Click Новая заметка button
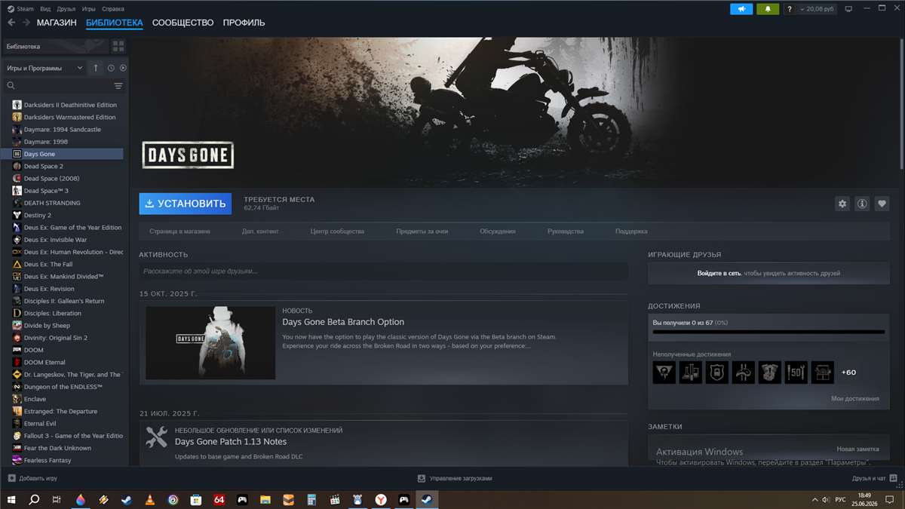Viewport: 905px width, 509px height. (857, 449)
